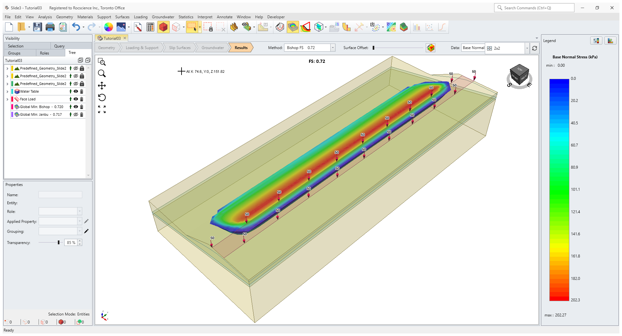Screen dimensions: 622x336
Task: Open the Groundwater menu
Action: (163, 17)
